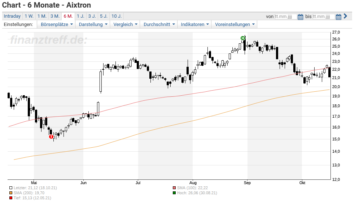Click the blue arrow to apply the date range

coord(345,16)
